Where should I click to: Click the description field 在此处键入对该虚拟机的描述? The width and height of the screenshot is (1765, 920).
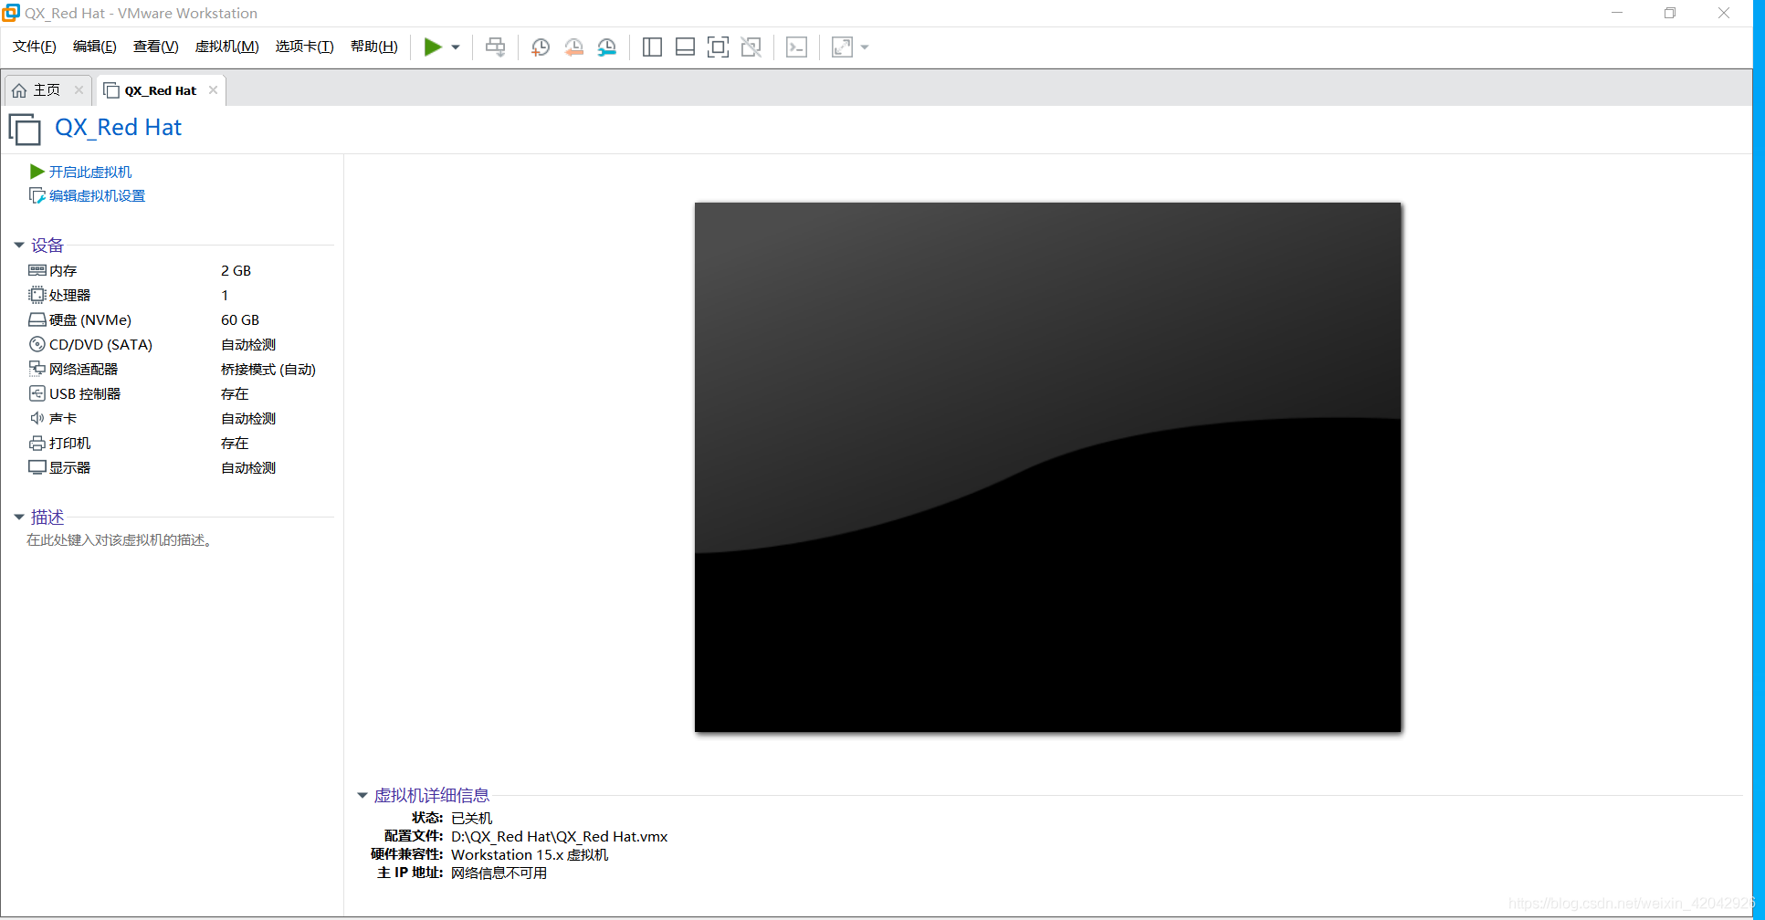[121, 540]
